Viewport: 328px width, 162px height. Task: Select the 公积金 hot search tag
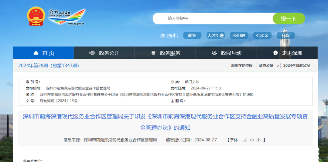pyautogui.click(x=262, y=35)
